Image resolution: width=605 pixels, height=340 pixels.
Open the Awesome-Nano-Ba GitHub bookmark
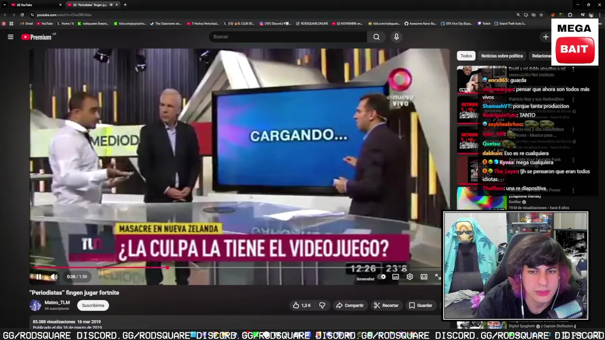[420, 24]
